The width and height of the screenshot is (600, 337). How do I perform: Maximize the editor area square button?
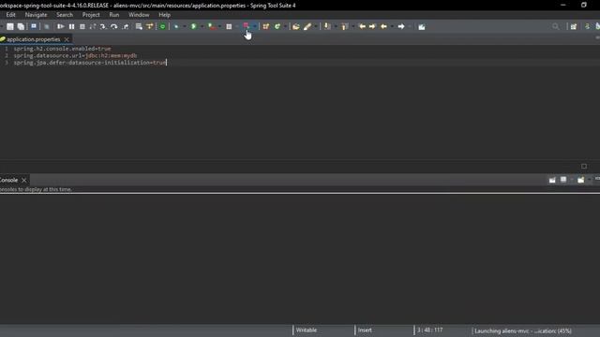(584, 167)
